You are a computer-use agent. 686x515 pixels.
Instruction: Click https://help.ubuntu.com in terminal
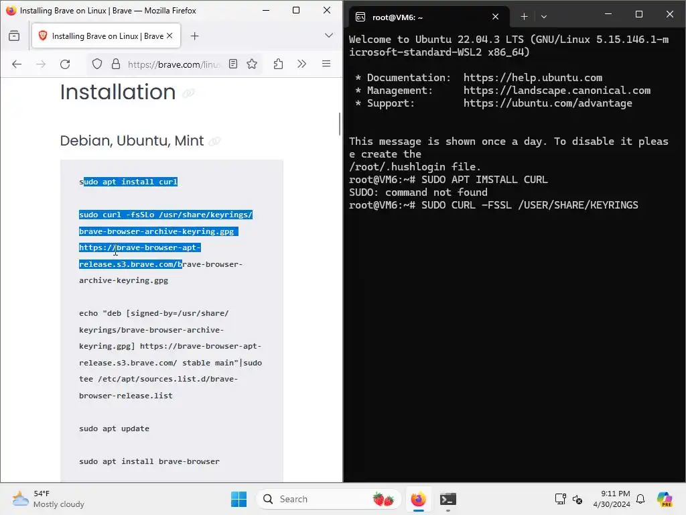533,78
